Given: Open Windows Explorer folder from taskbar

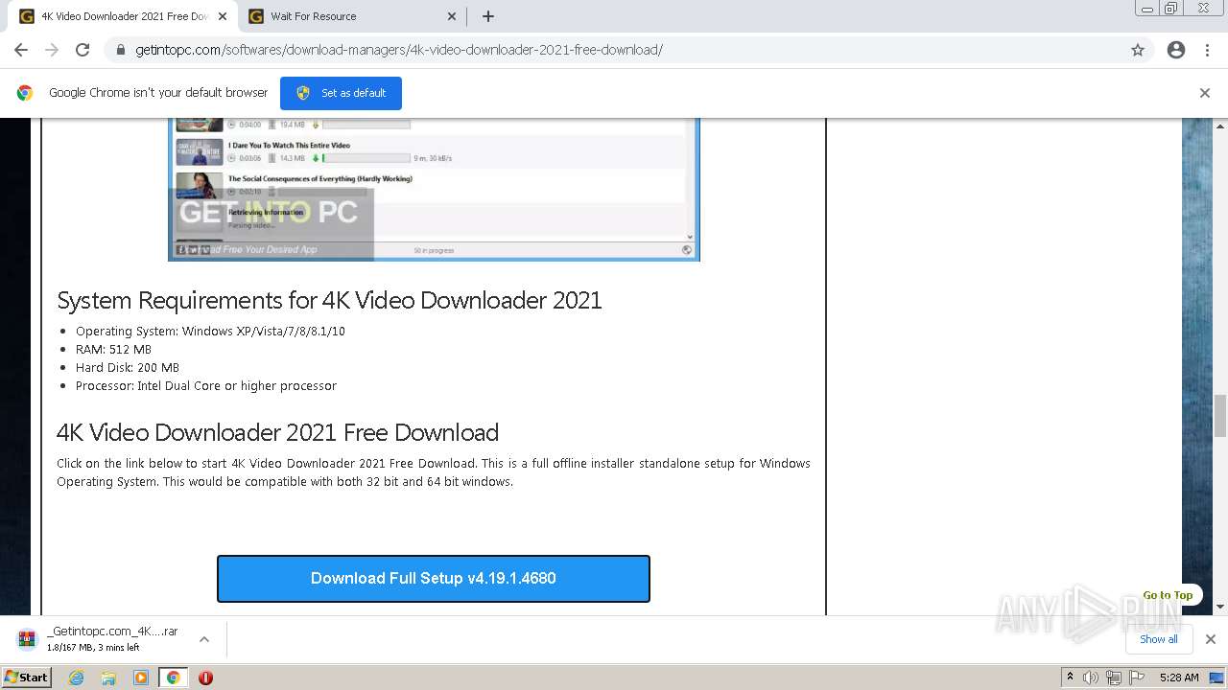Looking at the screenshot, I should coord(108,678).
